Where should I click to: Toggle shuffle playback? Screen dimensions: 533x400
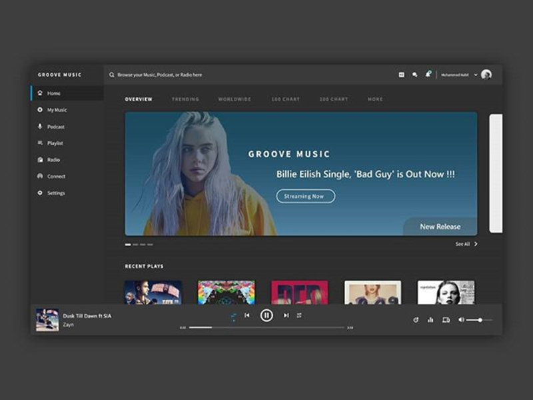pyautogui.click(x=233, y=315)
